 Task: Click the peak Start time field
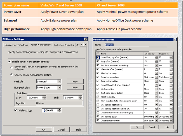pos(35,98)
